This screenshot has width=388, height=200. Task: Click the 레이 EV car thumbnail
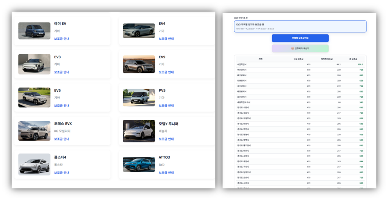pyautogui.click(x=34, y=31)
